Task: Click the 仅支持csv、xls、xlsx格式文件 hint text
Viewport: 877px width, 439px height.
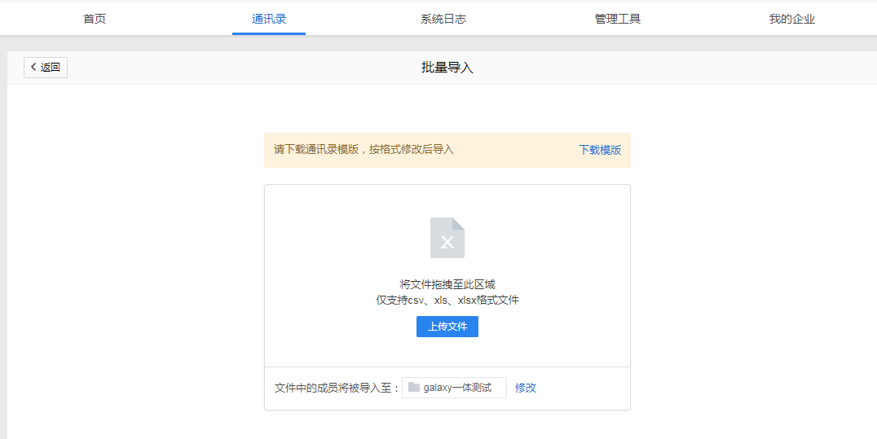Action: pyautogui.click(x=447, y=300)
